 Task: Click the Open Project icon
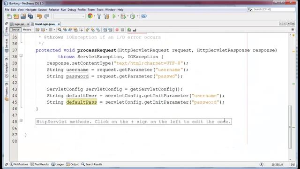(x=23, y=16)
